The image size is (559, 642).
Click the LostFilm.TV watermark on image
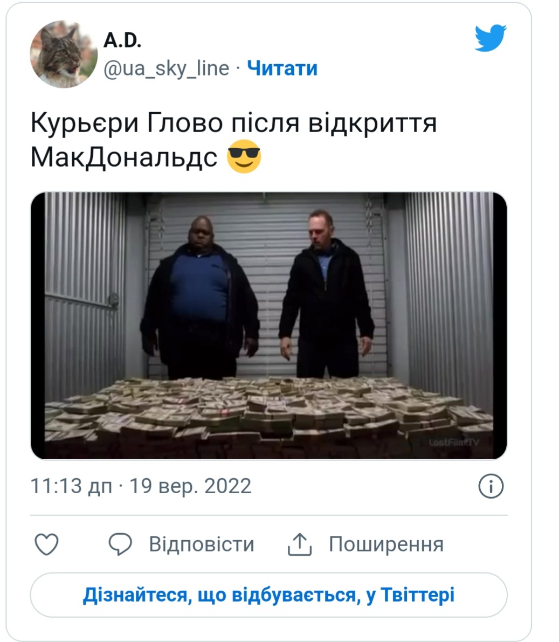pyautogui.click(x=454, y=442)
